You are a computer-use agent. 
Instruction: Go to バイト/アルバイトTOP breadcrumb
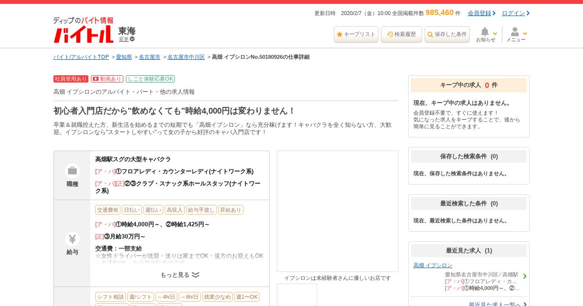(x=81, y=57)
